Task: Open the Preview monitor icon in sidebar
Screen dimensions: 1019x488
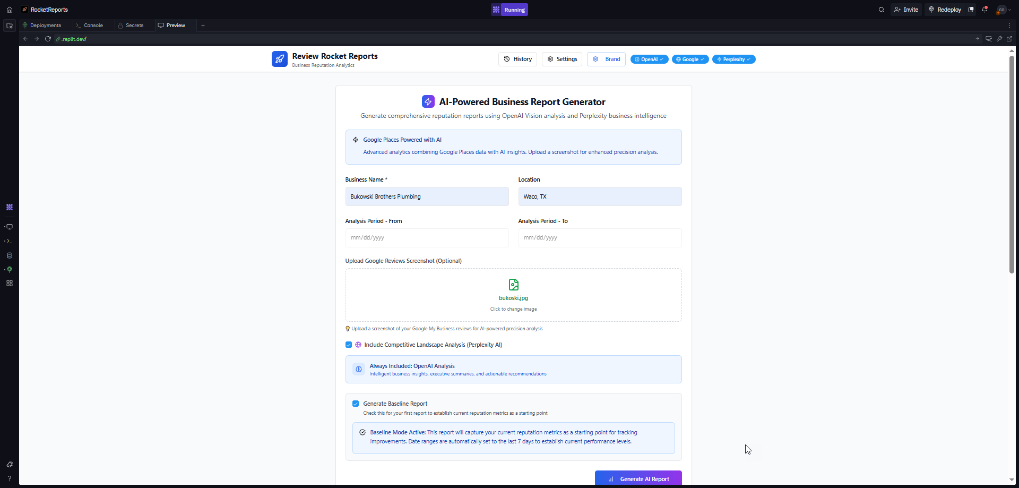Action: pos(10,227)
